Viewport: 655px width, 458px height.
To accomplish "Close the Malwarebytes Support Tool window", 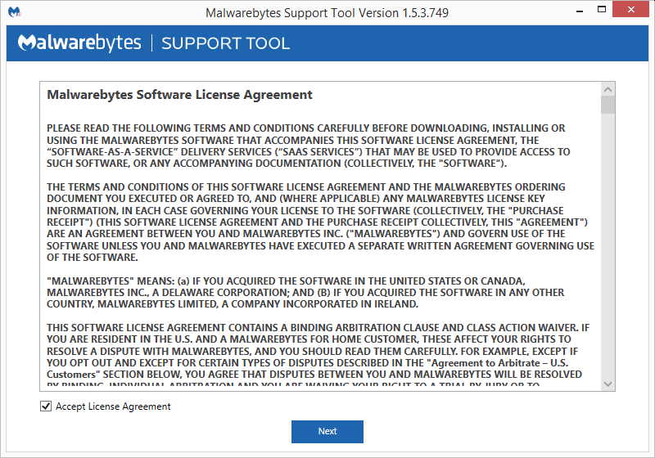I will (630, 9).
